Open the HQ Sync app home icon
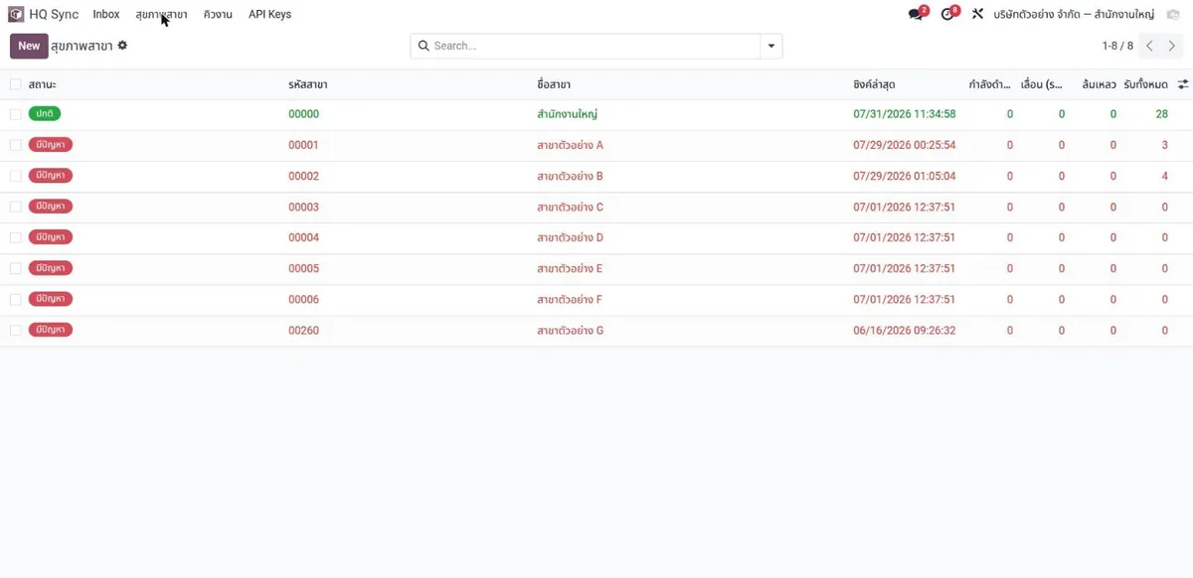This screenshot has width=1193, height=578. coord(16,14)
